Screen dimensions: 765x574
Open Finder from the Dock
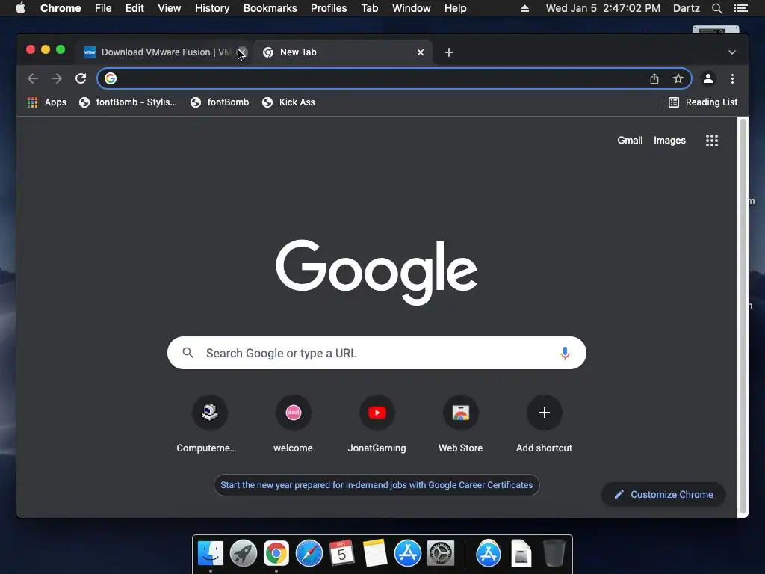click(210, 554)
